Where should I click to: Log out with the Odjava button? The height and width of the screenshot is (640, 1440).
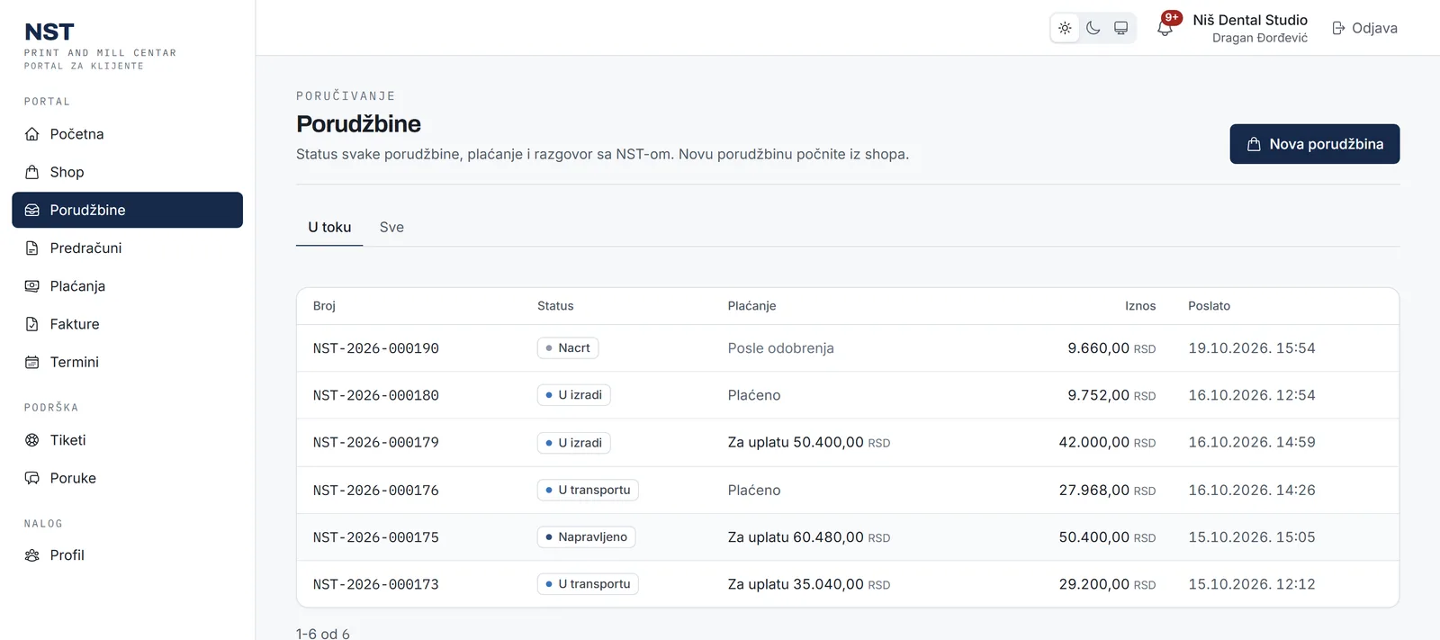coord(1364,28)
